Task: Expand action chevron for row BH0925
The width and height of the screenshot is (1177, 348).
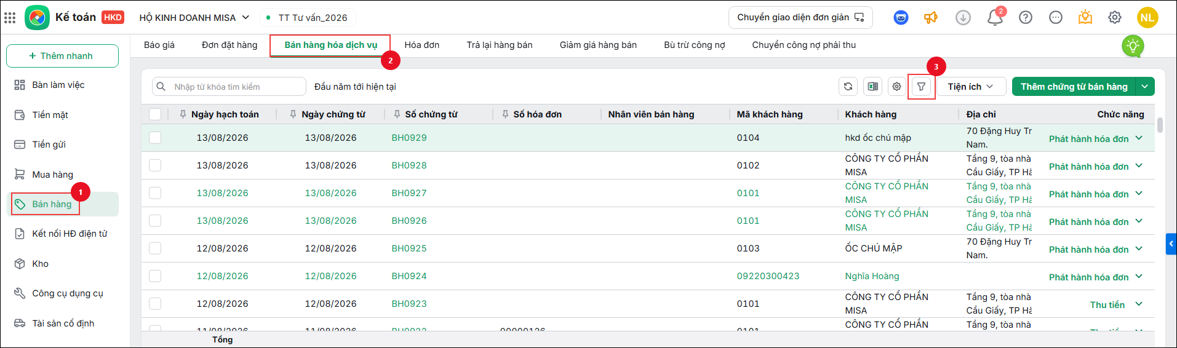Action: [x=1139, y=249]
